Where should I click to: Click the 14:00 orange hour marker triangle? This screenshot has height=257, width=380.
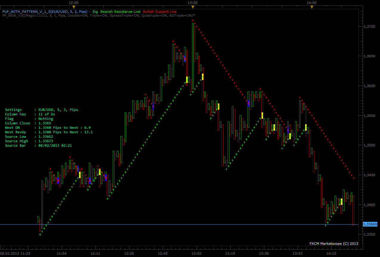[311, 7]
